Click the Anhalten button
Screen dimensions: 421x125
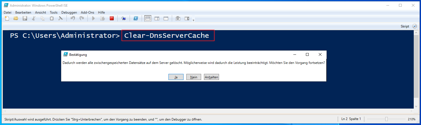tap(211, 77)
